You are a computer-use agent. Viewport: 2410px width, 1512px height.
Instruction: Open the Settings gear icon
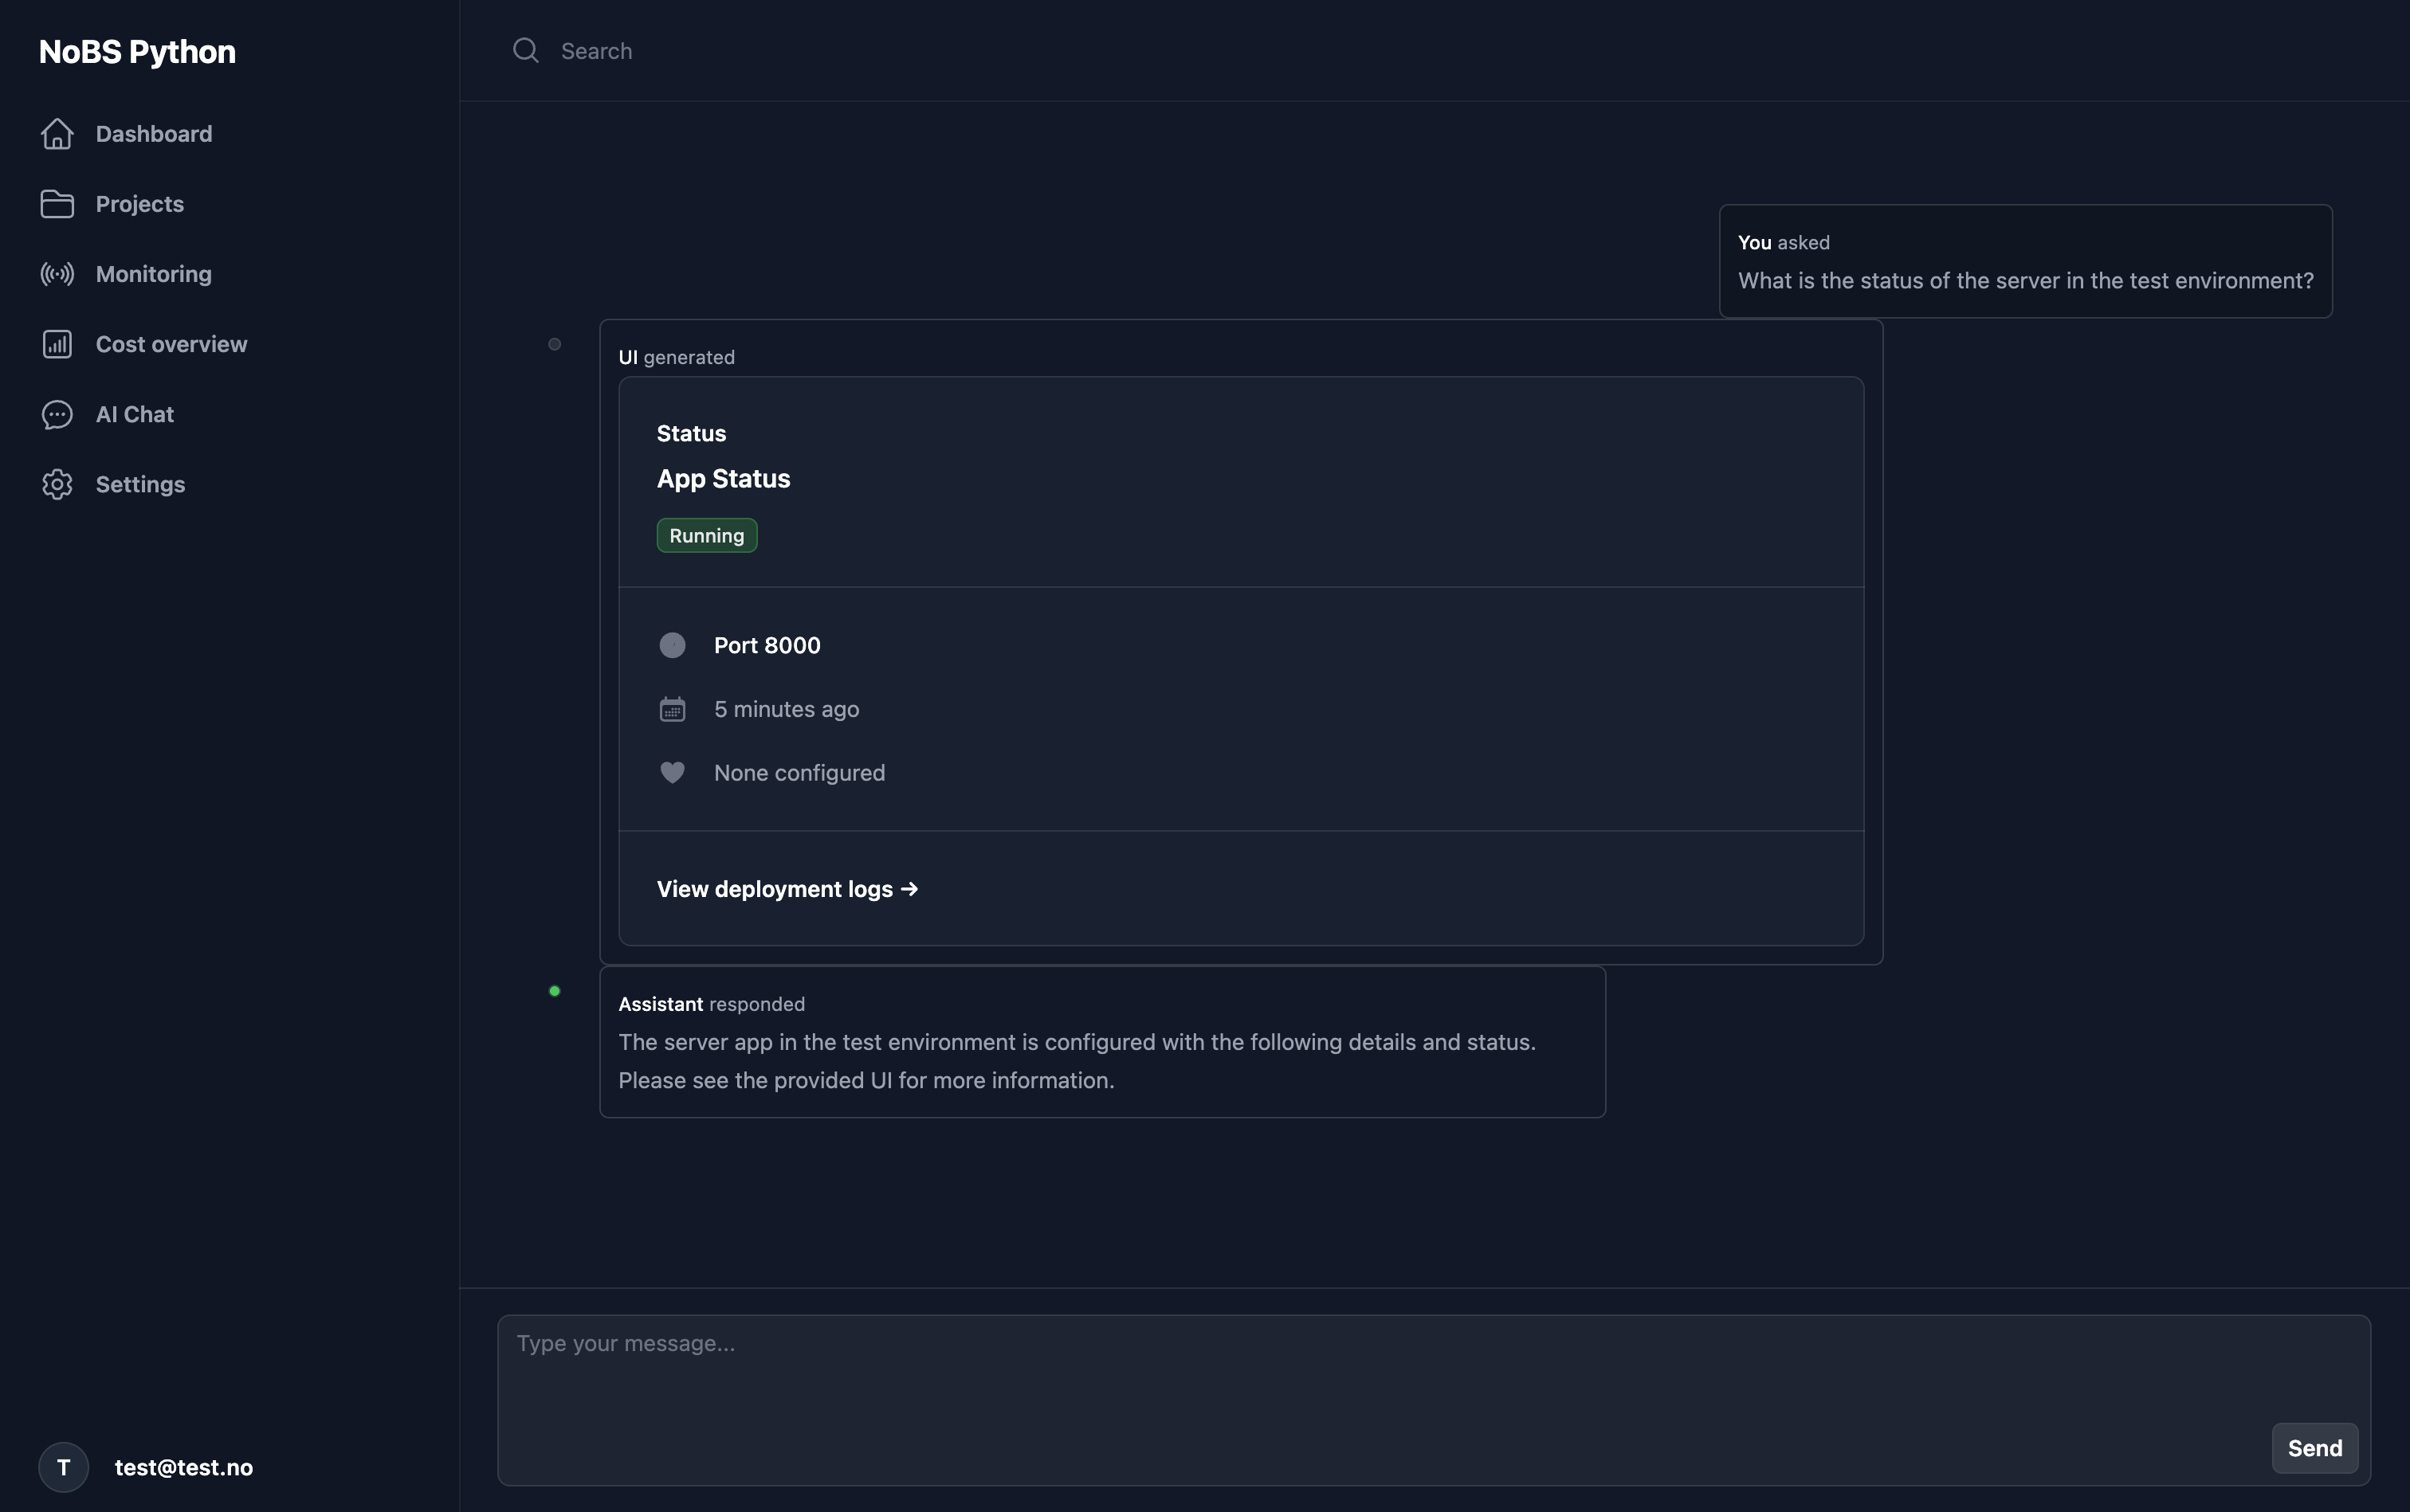pos(57,484)
